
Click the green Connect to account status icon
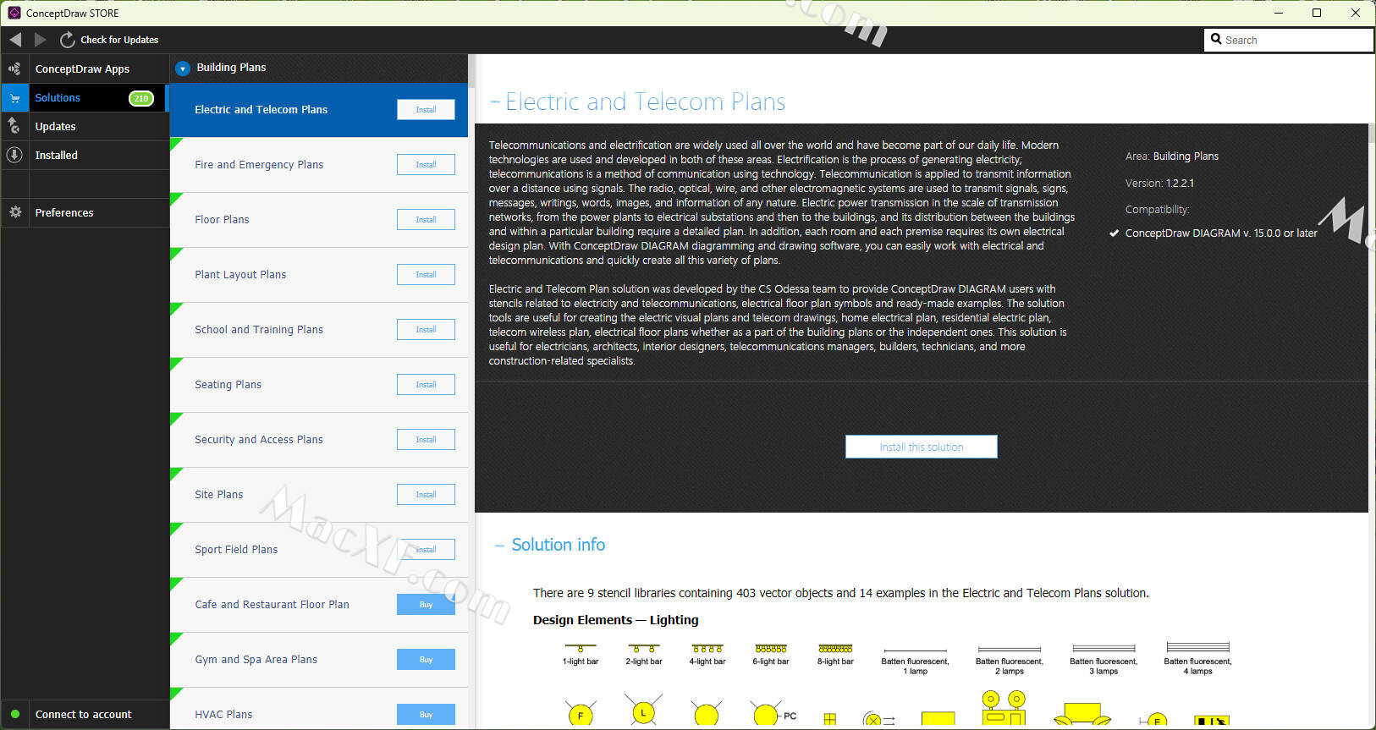(x=14, y=715)
